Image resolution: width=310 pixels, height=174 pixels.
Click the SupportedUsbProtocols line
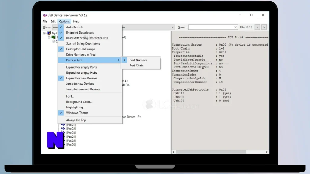point(199,89)
